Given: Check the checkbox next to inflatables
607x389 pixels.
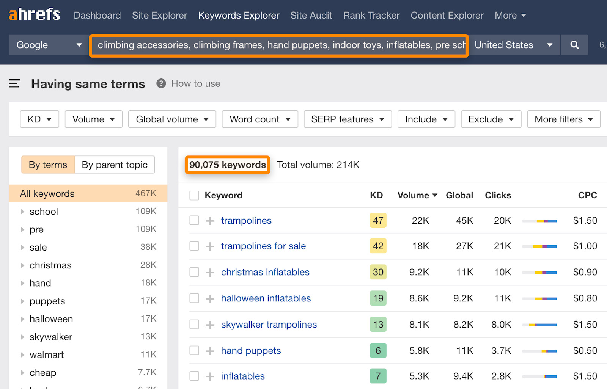Looking at the screenshot, I should point(194,376).
